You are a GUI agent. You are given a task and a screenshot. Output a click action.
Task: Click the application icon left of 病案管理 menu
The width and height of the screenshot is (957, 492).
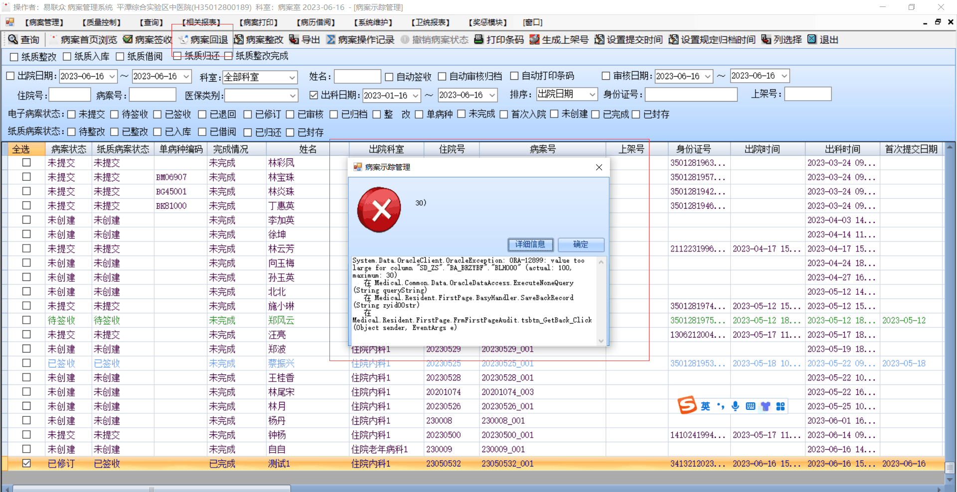[9, 22]
